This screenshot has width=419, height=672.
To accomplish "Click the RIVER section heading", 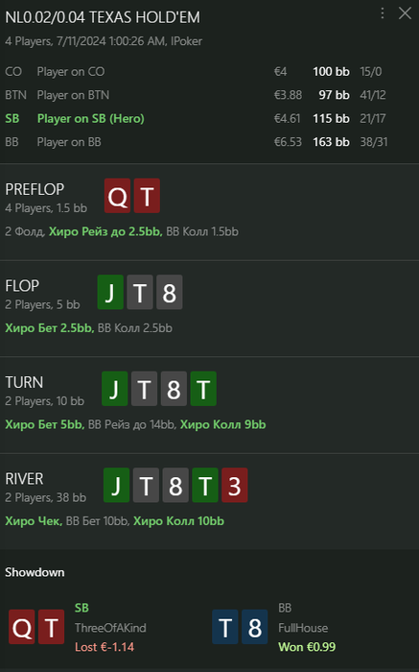I will coord(24,478).
